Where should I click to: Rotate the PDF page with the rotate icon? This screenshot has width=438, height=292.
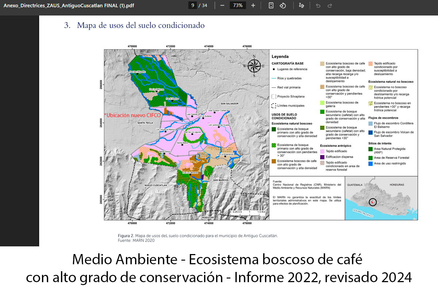[283, 5]
